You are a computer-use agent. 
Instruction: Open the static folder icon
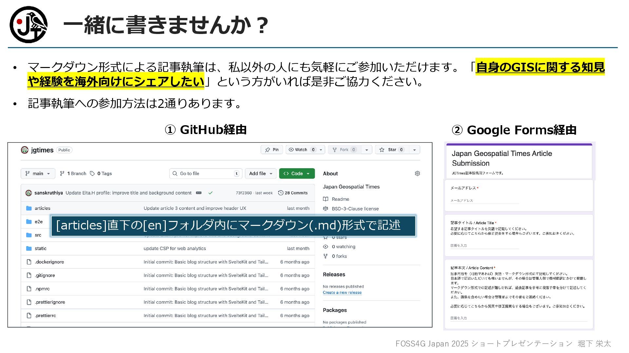click(x=29, y=248)
